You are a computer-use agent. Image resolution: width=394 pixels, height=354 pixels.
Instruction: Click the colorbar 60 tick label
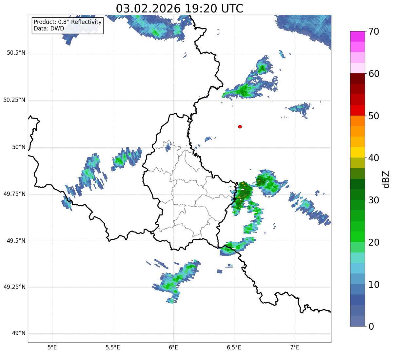(x=374, y=74)
